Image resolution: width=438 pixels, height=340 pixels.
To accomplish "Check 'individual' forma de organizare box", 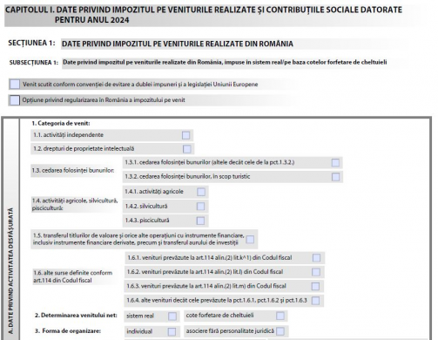I will (x=172, y=331).
